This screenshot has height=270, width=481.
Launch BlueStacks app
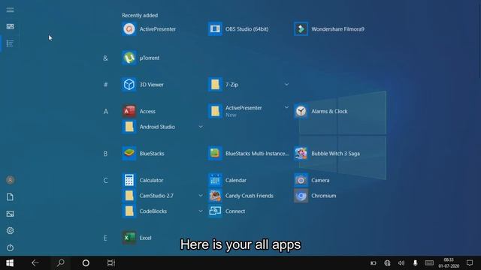[x=144, y=153]
